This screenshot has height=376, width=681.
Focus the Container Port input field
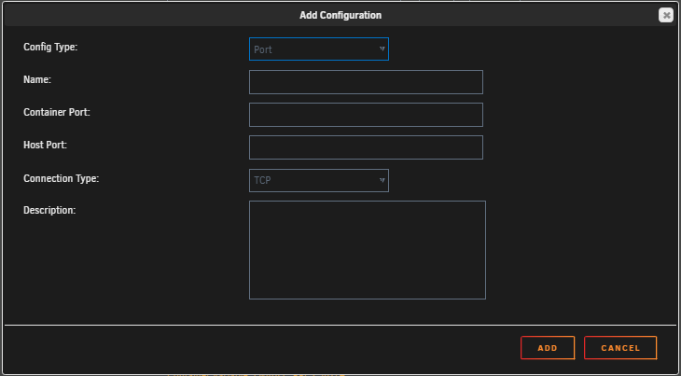[x=366, y=115]
